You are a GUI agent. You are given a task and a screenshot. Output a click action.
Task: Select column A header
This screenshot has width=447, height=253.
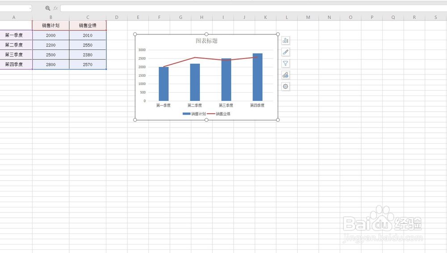14,17
